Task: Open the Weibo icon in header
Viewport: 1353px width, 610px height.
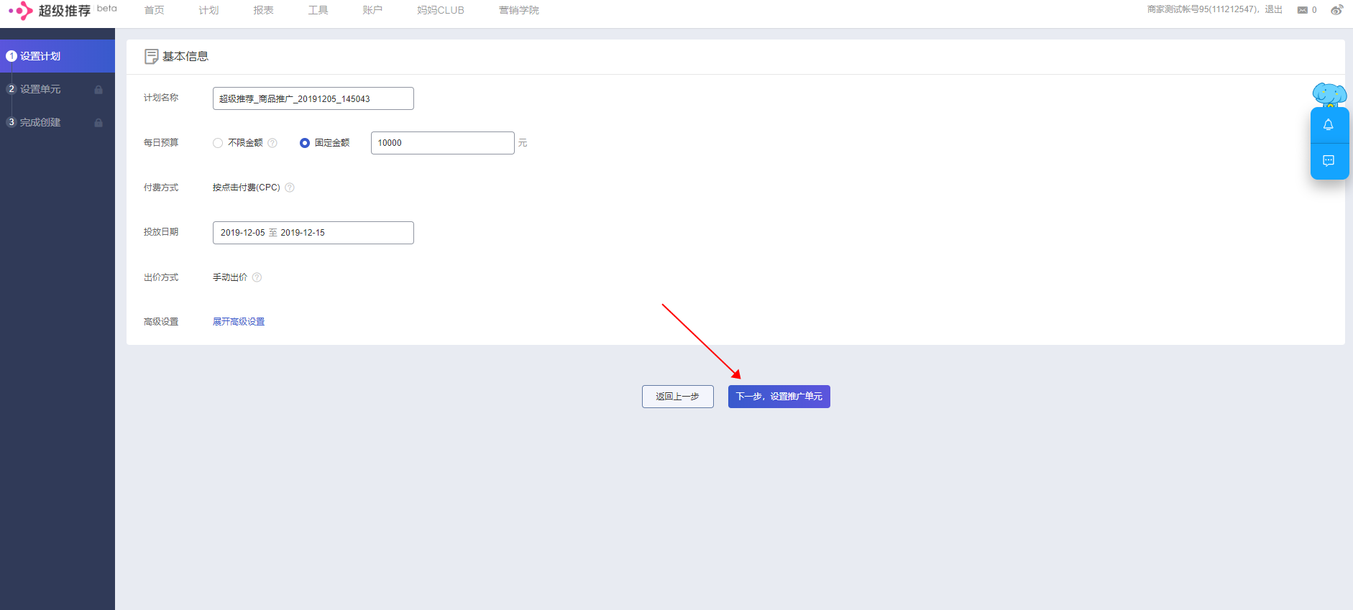Action: 1336,10
